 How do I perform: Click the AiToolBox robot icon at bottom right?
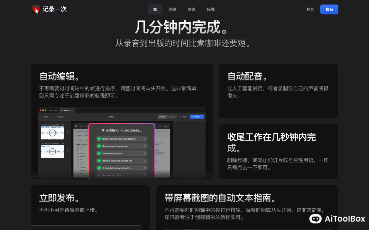click(x=315, y=219)
